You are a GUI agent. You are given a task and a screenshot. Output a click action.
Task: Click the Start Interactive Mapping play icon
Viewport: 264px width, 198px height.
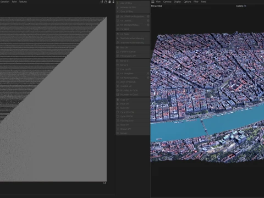point(118,38)
